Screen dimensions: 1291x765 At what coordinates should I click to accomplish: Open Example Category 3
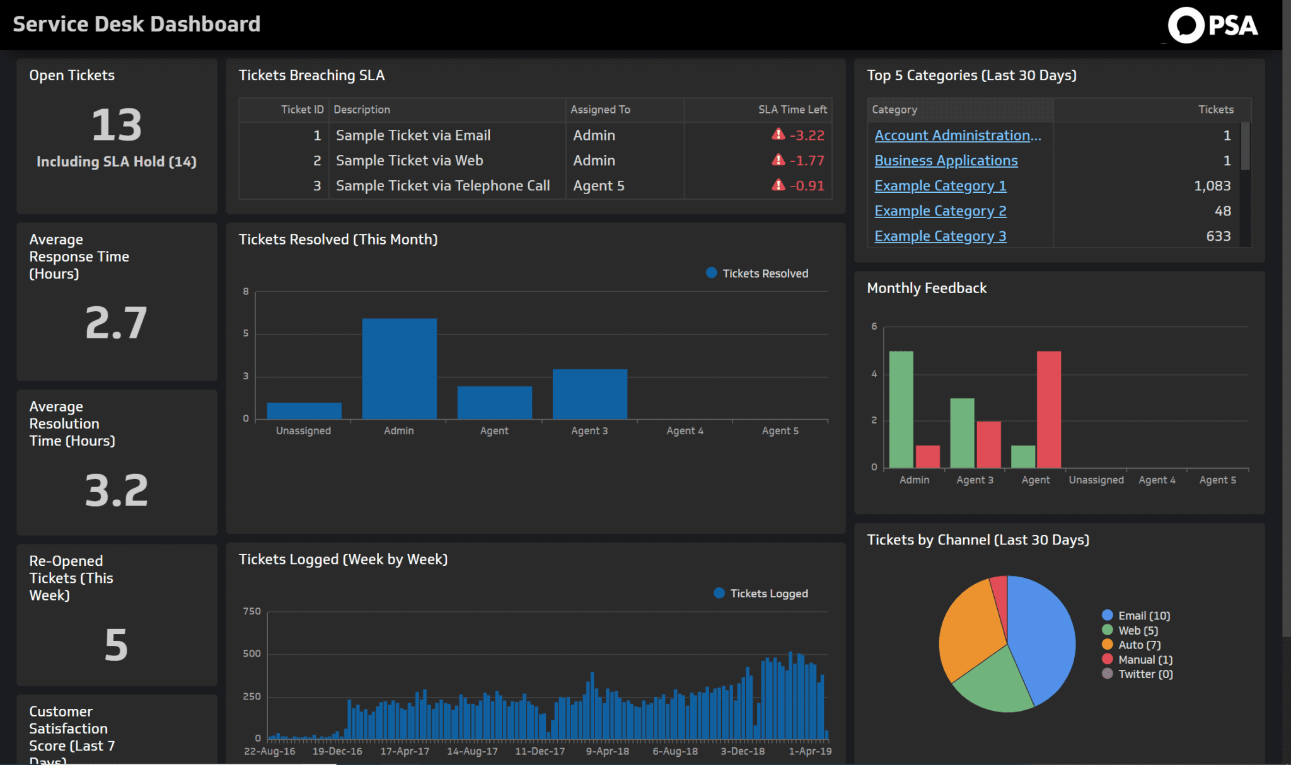(x=940, y=236)
